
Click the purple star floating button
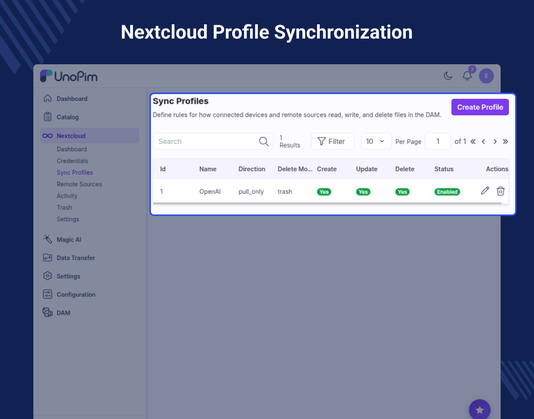point(480,409)
